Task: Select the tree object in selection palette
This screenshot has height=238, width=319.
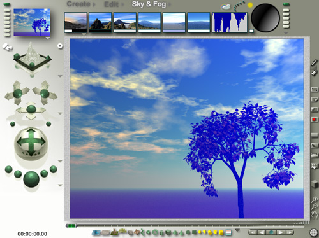Action: (122, 232)
